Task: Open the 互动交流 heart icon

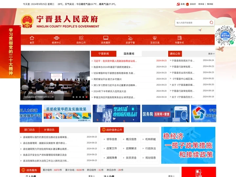Action: [155, 38]
